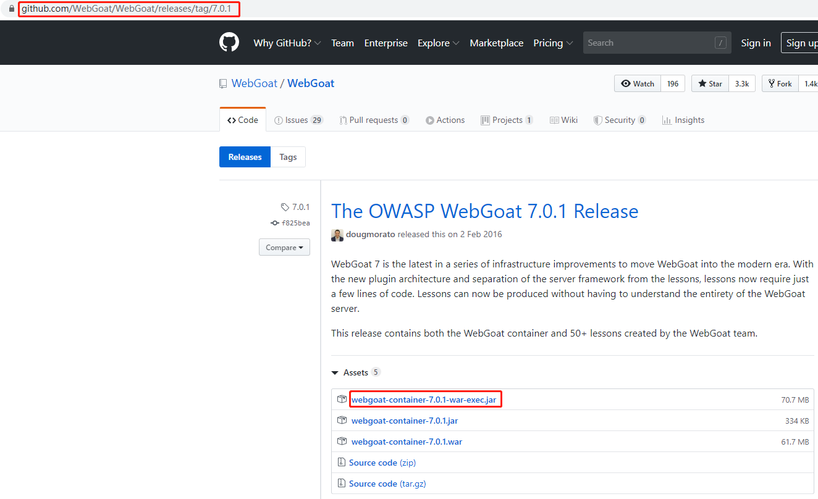
Task: Click the 61.7 MB file size text
Action: 795,442
